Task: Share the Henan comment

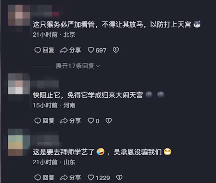Action: pyautogui.click(x=70, y=121)
